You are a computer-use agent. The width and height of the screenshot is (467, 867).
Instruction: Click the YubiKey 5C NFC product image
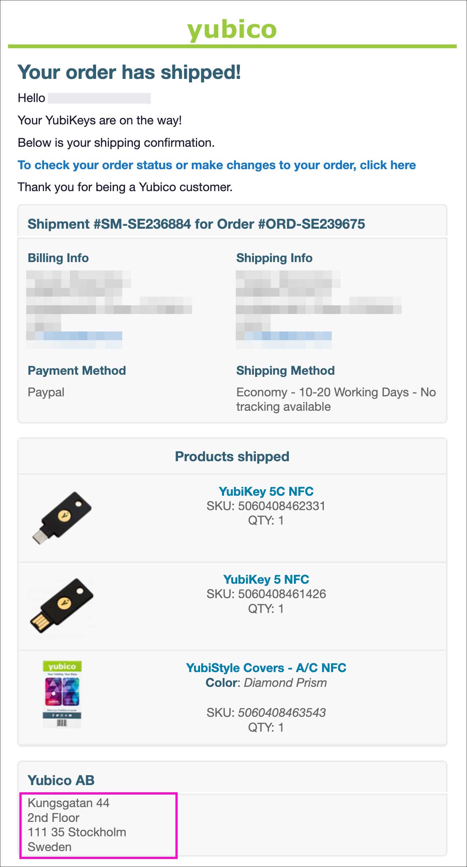tap(62, 518)
